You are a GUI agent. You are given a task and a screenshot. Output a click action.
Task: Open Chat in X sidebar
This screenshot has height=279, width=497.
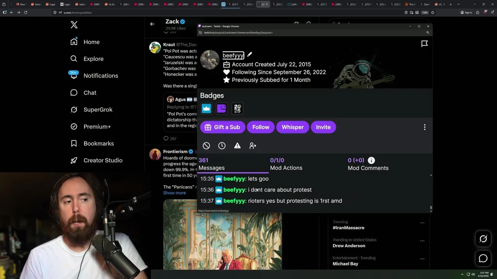(83, 93)
